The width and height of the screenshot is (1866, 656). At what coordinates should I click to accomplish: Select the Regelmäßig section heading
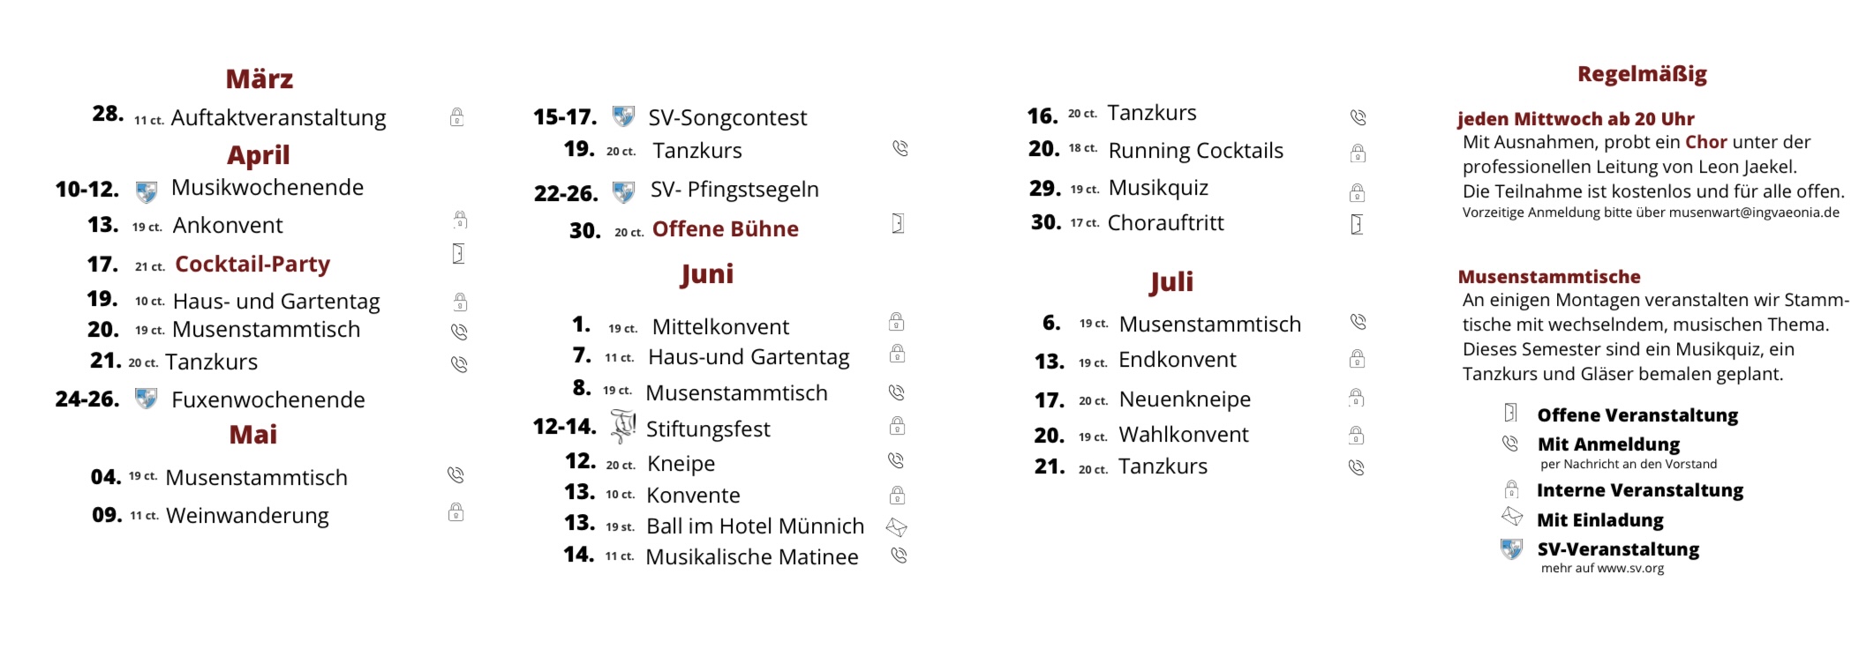[1642, 74]
